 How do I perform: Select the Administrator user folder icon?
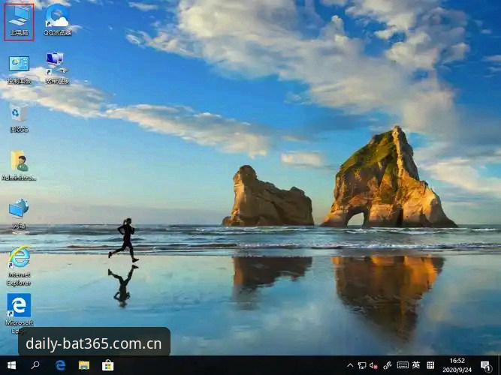[19, 166]
